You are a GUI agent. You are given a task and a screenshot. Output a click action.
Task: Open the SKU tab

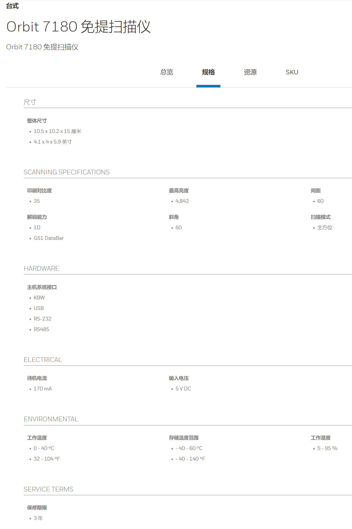pos(292,72)
